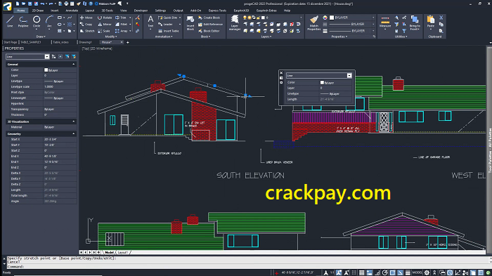Open the 2D Draw ribbon tab
Viewport: 492px width, 276px height.
[38, 11]
